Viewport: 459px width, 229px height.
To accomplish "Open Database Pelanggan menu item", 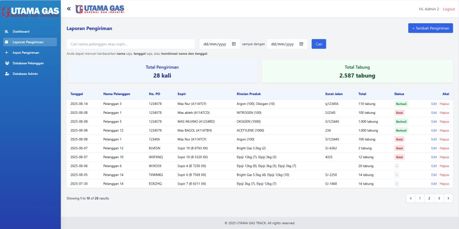I will (28, 63).
